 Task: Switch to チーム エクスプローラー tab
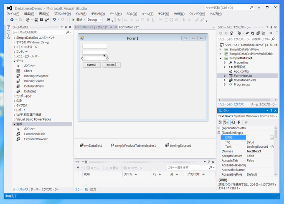(264, 104)
